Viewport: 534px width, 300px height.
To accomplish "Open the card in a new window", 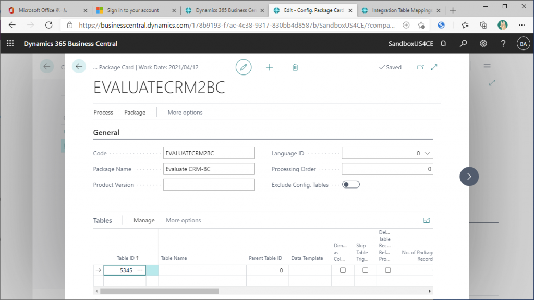I will (420, 67).
